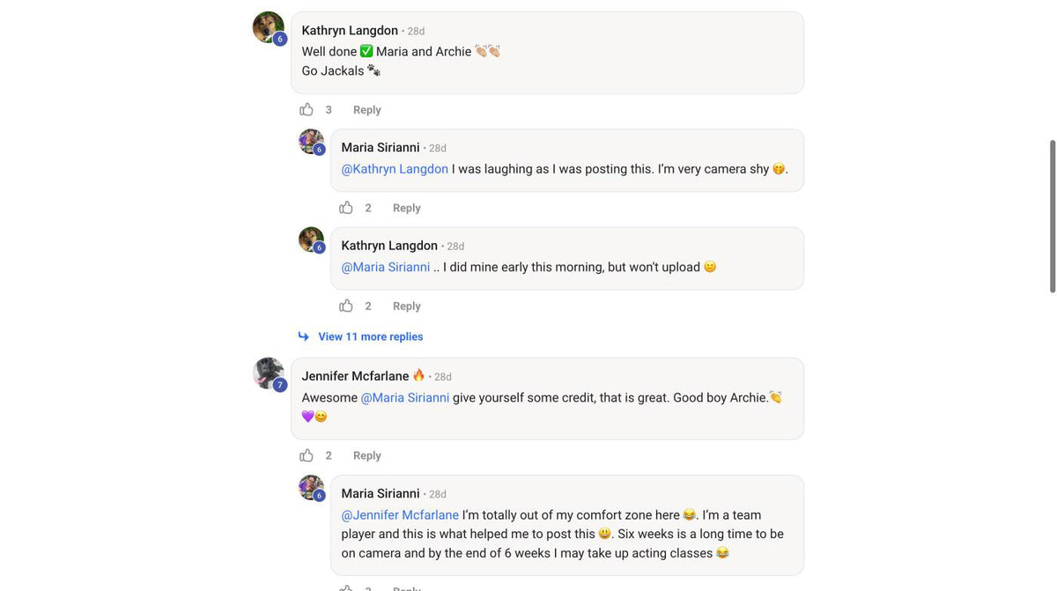The height and width of the screenshot is (591, 1057).
Task: Open Kathryn Langdon's avatar on "did mine" reply
Action: [x=311, y=240]
